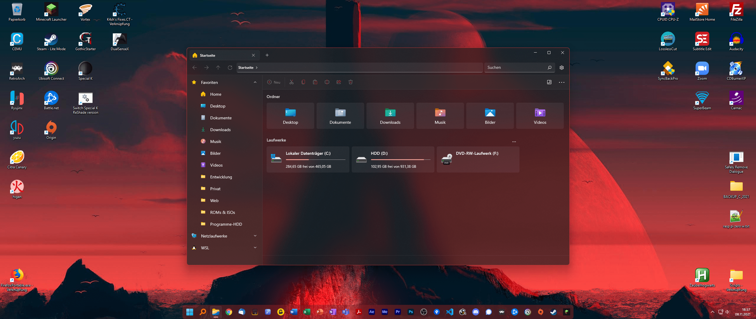Add a new tab with plus button
Viewport: 756px width, 319px height.
[267, 55]
